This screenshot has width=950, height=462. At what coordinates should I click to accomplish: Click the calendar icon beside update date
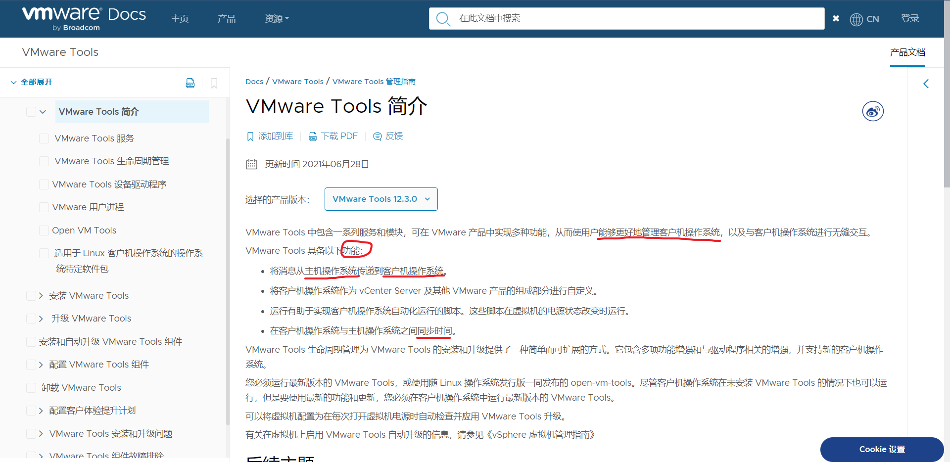click(251, 164)
